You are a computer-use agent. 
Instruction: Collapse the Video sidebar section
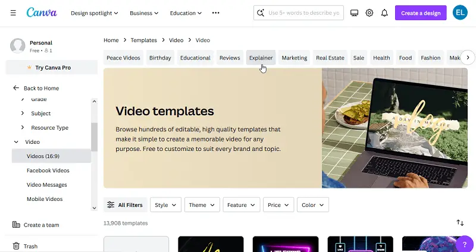(x=16, y=141)
